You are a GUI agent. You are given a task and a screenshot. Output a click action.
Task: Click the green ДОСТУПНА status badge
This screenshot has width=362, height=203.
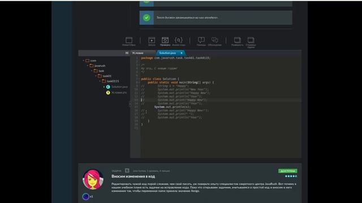point(288,171)
